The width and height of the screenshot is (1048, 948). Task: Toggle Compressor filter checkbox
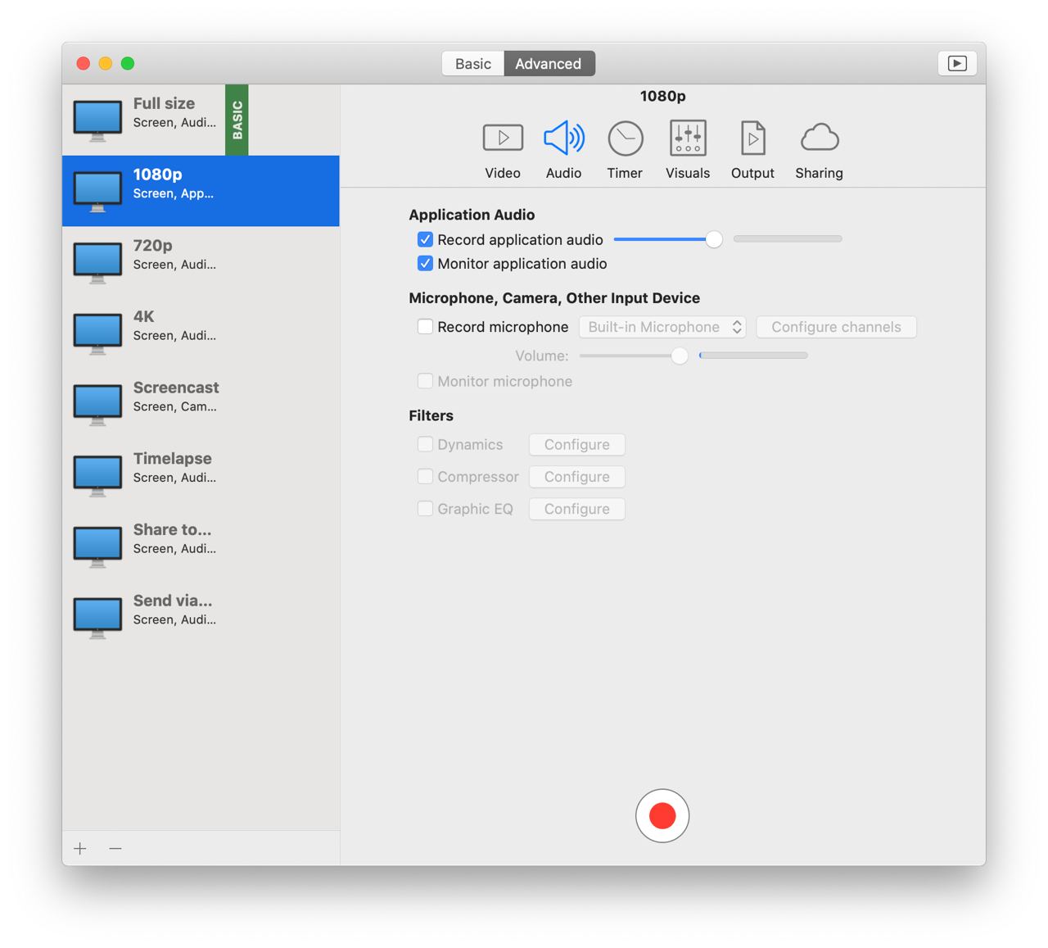(x=425, y=476)
